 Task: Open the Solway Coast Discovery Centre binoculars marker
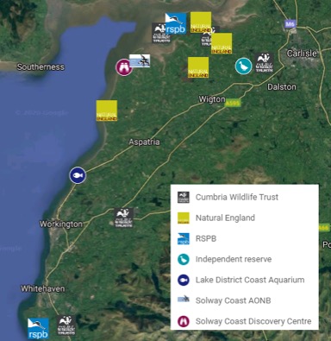pyautogui.click(x=124, y=67)
